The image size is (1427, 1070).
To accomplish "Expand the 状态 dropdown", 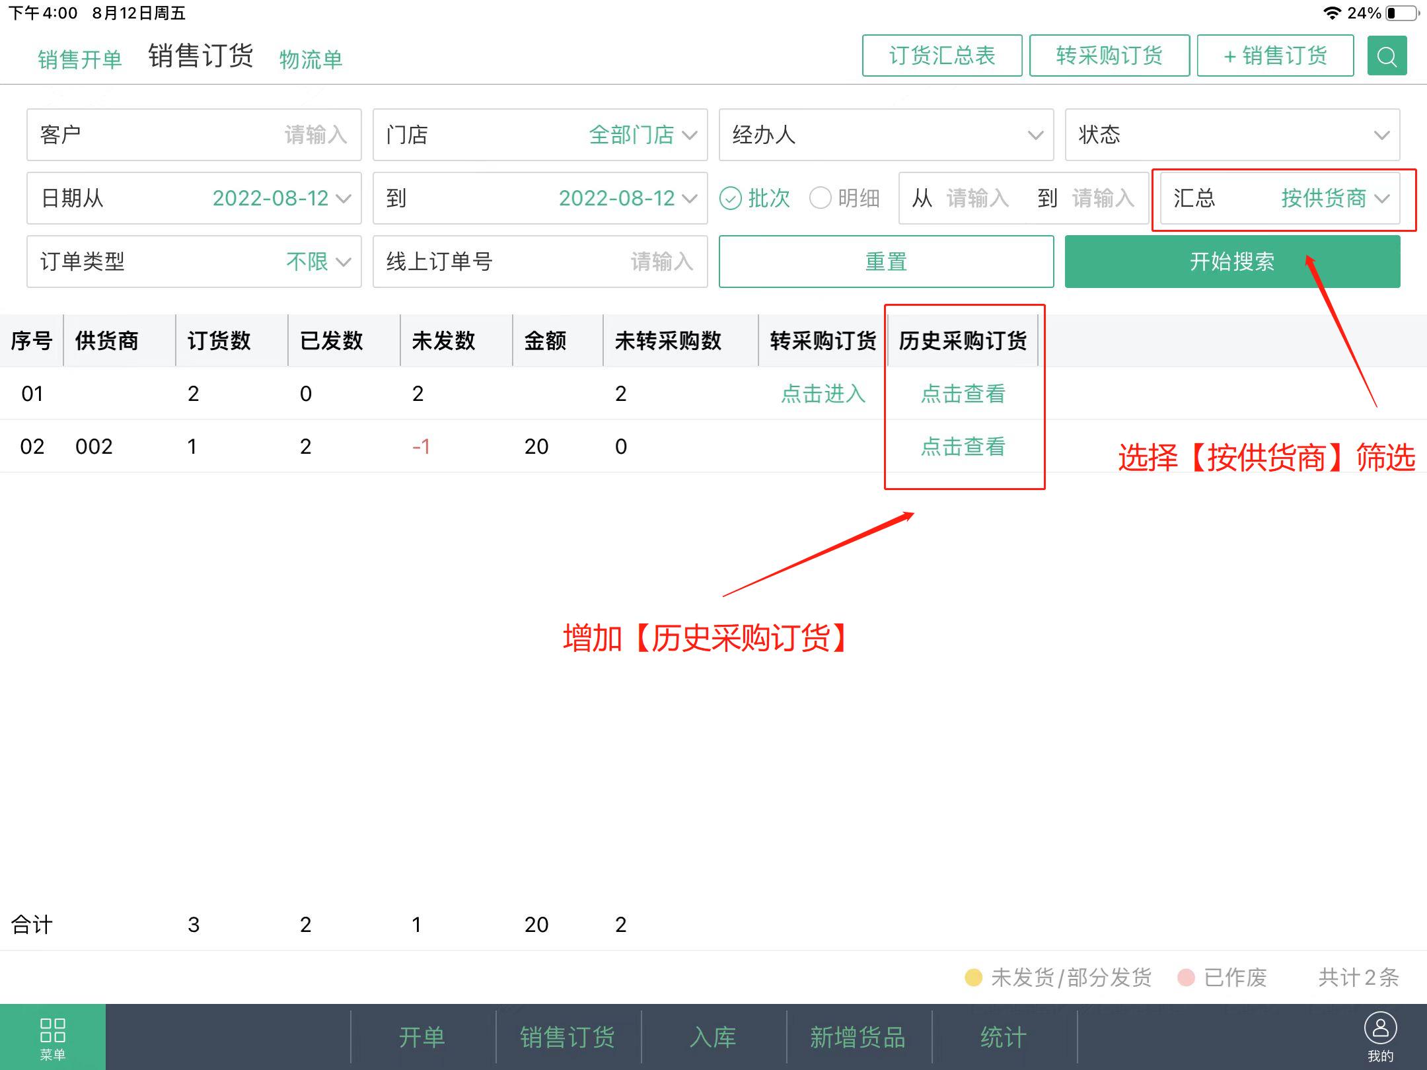I will [1233, 135].
